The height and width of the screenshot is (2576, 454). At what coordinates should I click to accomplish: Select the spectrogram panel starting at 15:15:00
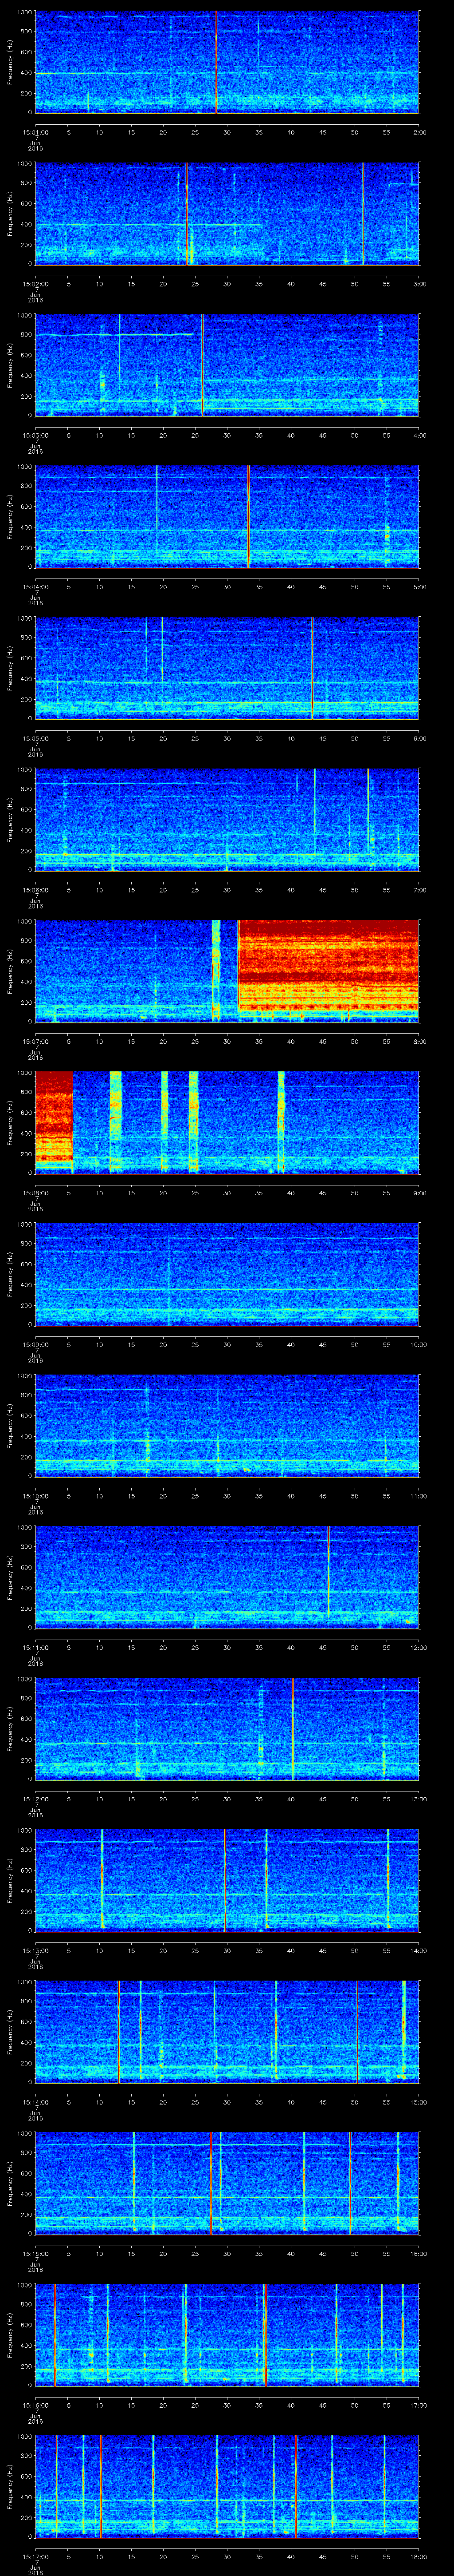[x=227, y=2183]
